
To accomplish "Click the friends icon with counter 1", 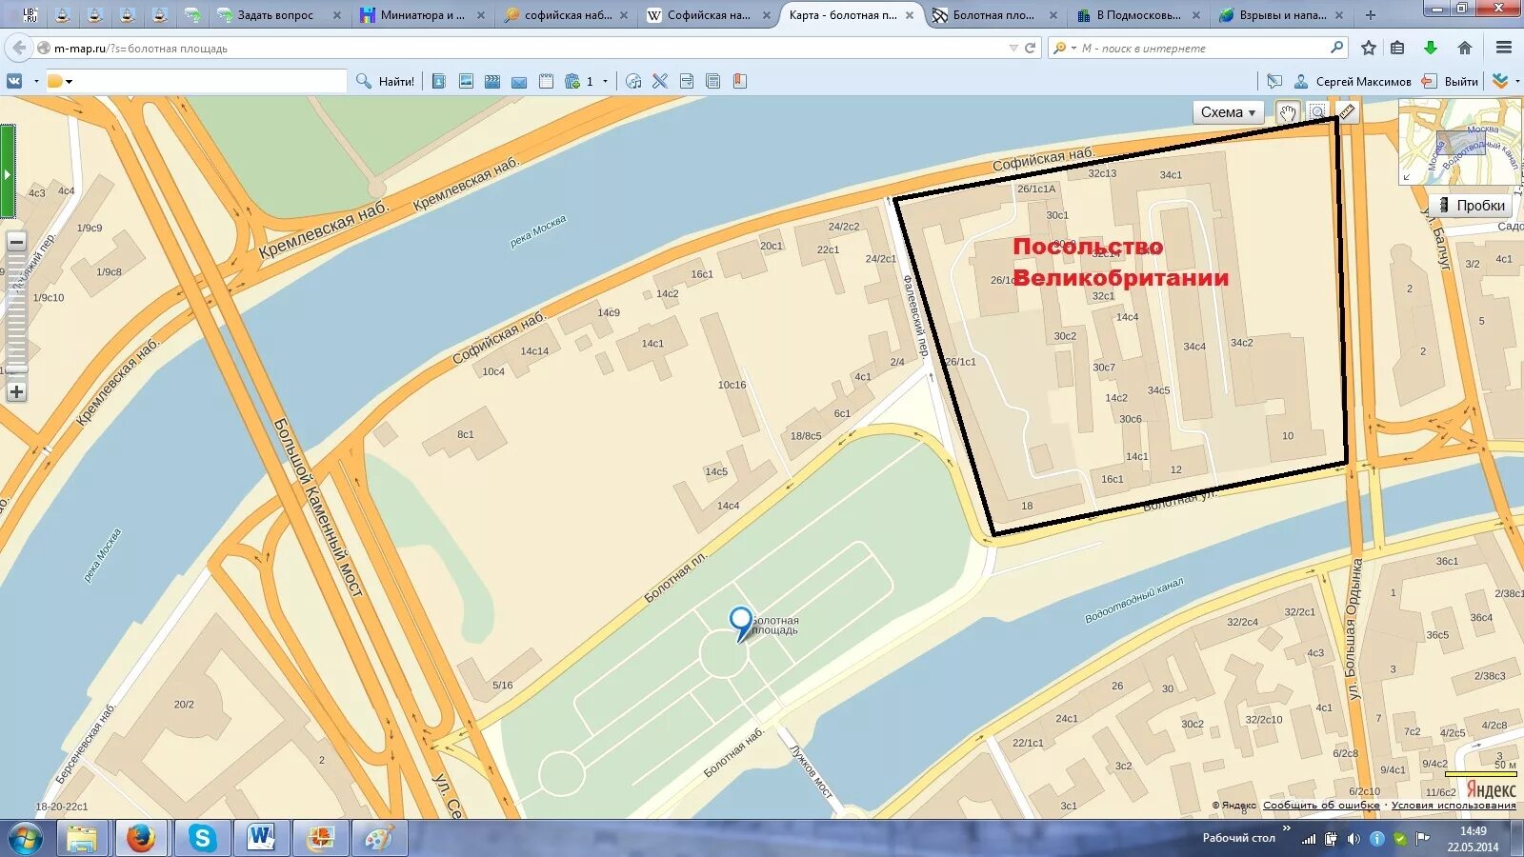I will pyautogui.click(x=578, y=81).
